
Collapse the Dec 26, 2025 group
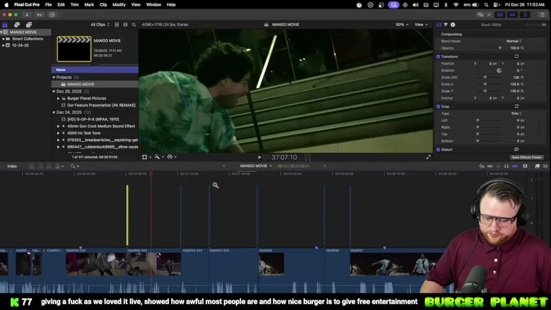tap(54, 91)
